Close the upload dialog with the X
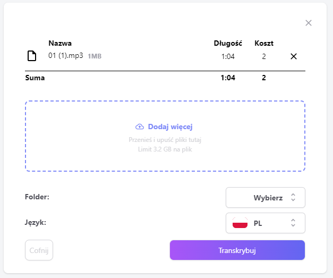 [309, 23]
